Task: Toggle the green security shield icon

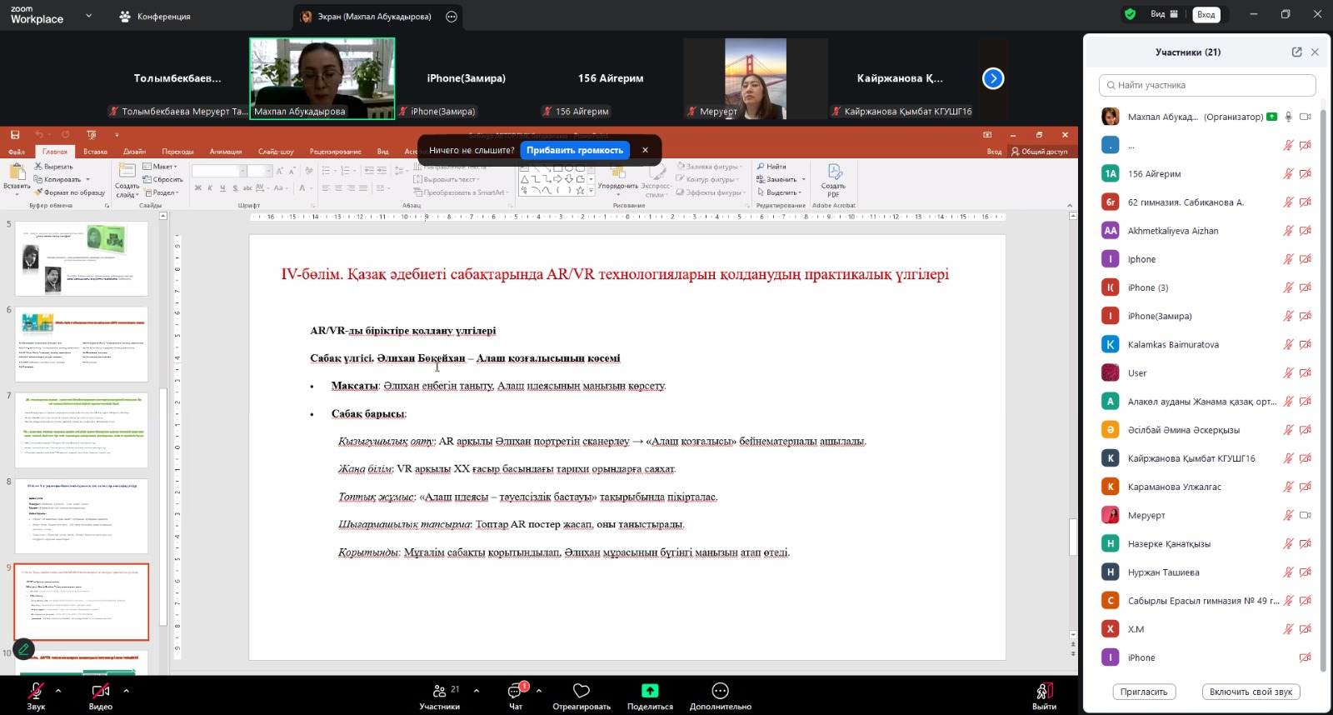Action: tap(1130, 14)
